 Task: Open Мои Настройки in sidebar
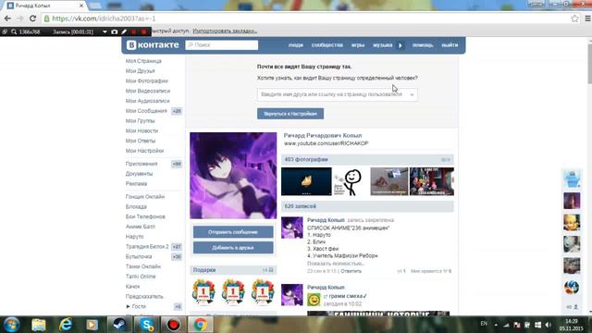(x=144, y=151)
